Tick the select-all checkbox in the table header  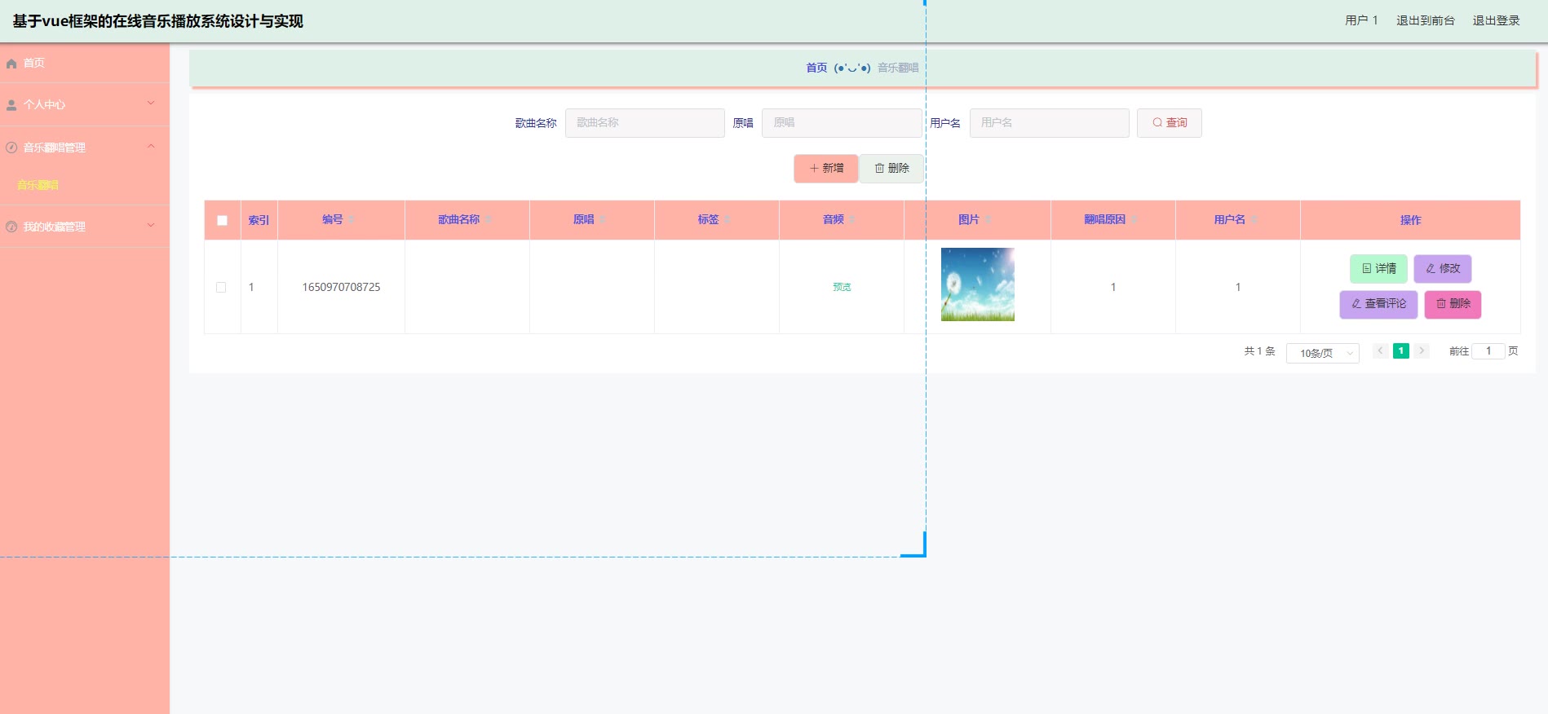[222, 221]
